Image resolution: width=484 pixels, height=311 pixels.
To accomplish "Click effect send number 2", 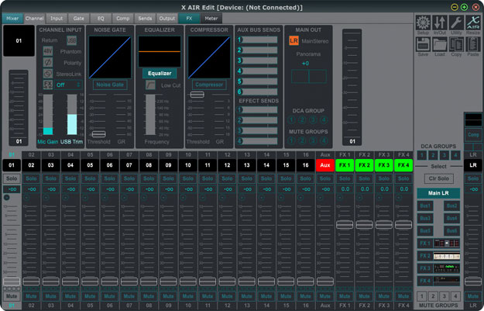I will 257,120.
